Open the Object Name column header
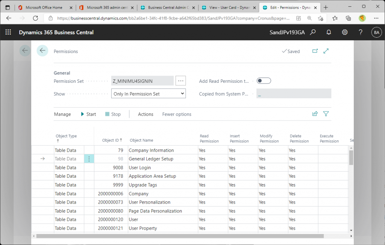The width and height of the screenshot is (385, 245). pos(141,140)
